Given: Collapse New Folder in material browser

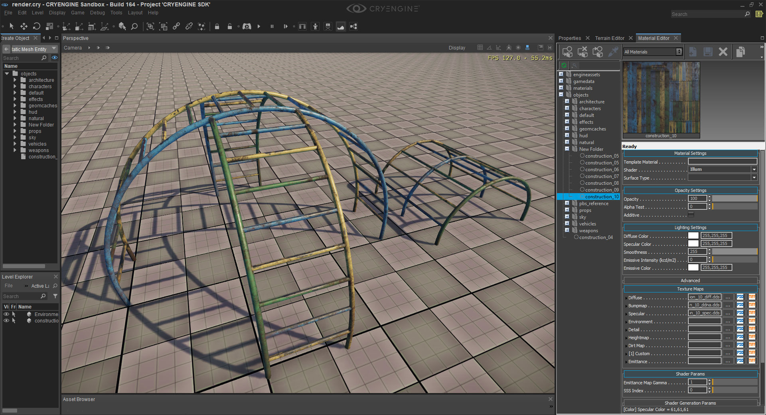Looking at the screenshot, I should (x=567, y=149).
